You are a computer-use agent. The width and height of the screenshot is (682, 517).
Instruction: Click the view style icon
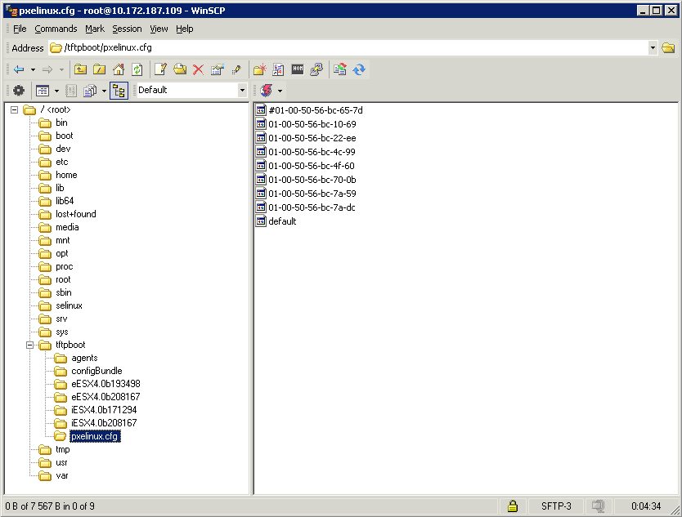[x=43, y=91]
